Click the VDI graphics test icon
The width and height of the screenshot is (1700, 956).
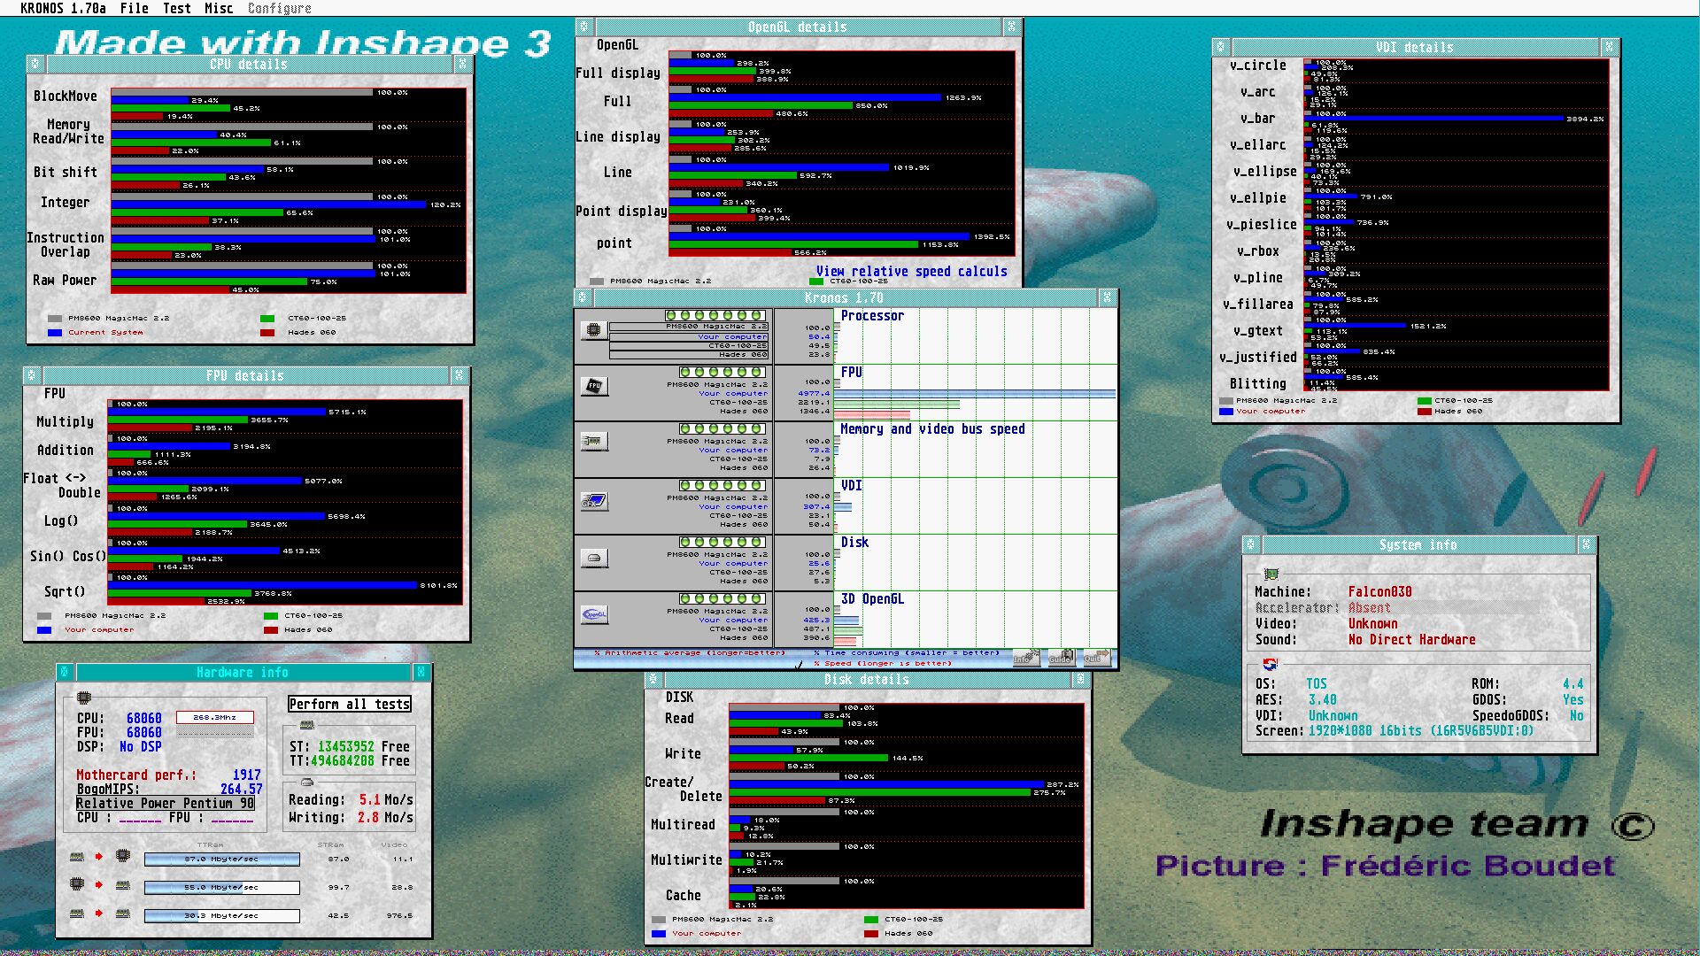point(593,501)
